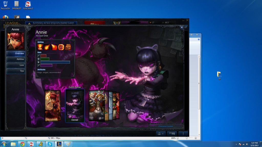The height and width of the screenshot is (147, 262).
Task: Open the friends list icon showing 4
Action: tap(161, 133)
